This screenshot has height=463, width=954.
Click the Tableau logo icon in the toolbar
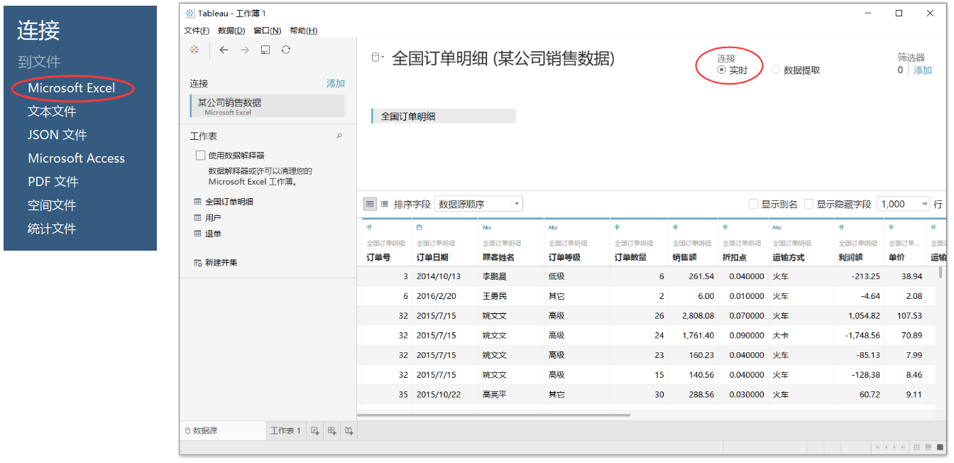(194, 50)
